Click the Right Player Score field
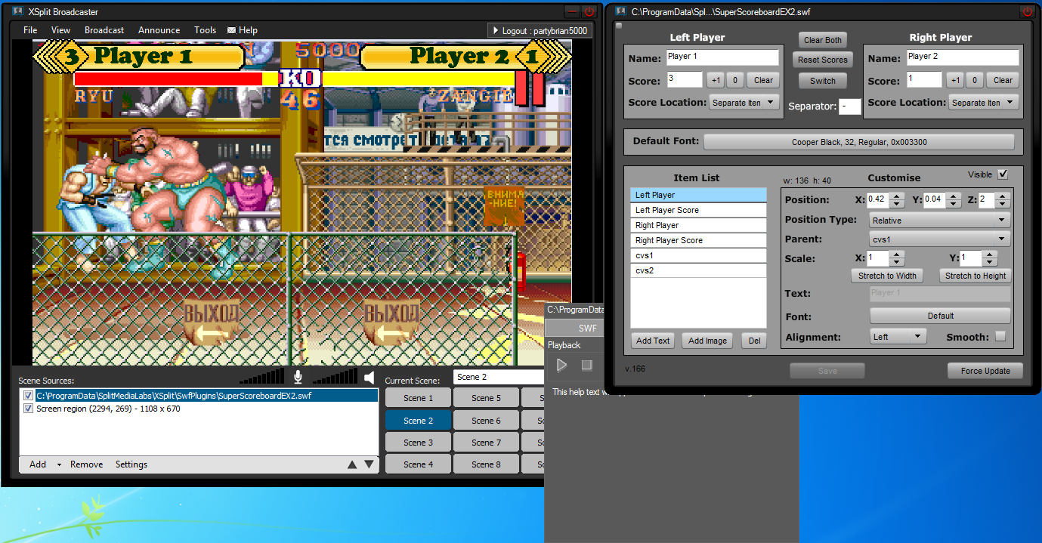Screen dimensions: 1042x543 point(923,79)
